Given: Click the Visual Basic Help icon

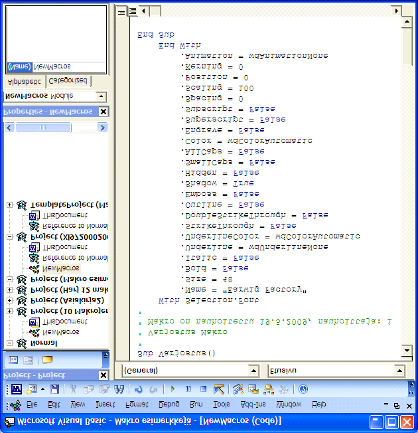Looking at the screenshot, I should [x=303, y=389].
